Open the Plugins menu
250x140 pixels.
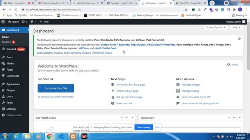(x=11, y=90)
